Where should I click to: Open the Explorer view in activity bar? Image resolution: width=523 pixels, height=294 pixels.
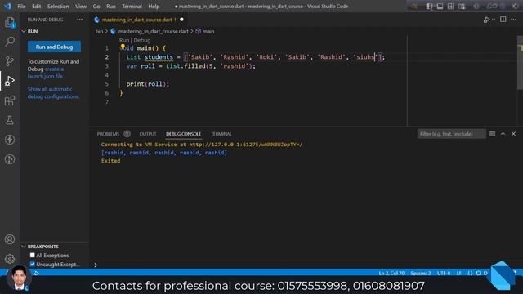point(10,22)
